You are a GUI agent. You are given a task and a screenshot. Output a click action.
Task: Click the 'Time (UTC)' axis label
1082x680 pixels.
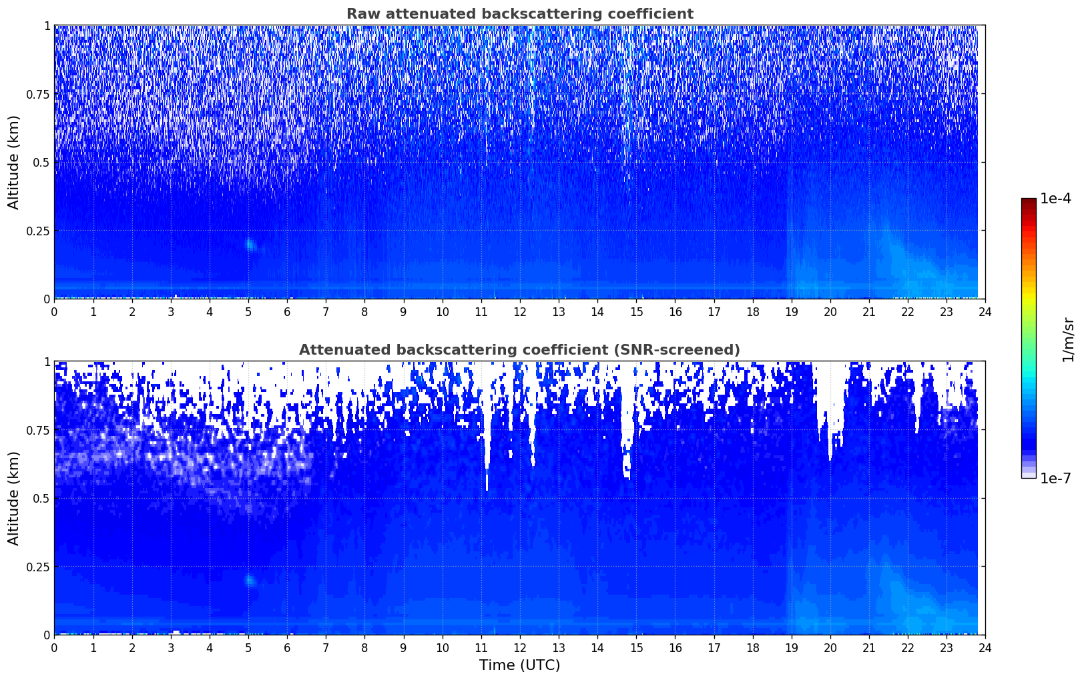point(519,665)
